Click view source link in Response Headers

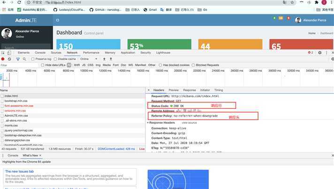(x=189, y=123)
